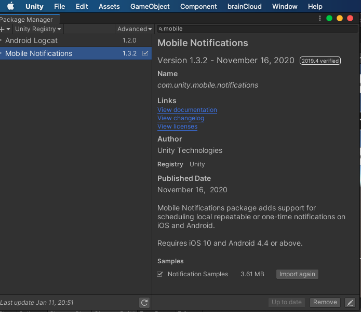Open the Assets menu
Screen dimensions: 361x312
click(x=109, y=6)
